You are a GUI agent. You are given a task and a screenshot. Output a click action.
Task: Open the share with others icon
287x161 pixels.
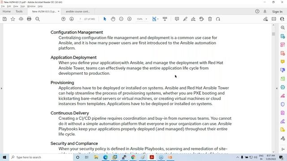282,19
